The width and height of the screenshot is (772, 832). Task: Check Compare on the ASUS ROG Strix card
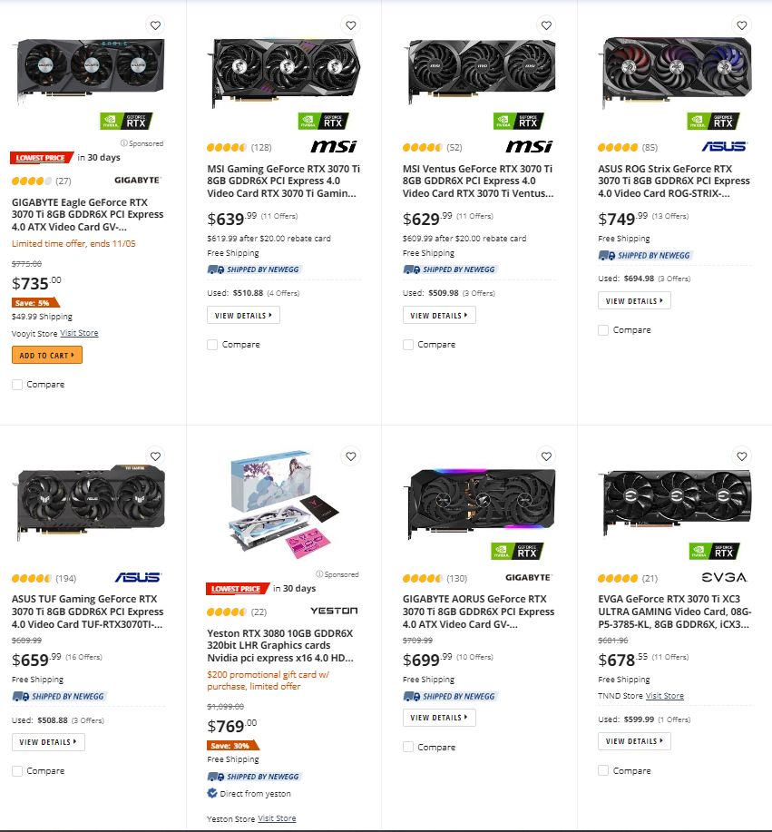[602, 329]
